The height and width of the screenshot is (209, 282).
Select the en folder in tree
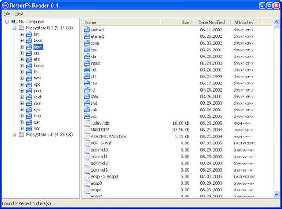[36, 53]
